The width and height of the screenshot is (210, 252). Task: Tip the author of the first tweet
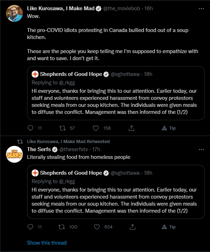[169, 128]
